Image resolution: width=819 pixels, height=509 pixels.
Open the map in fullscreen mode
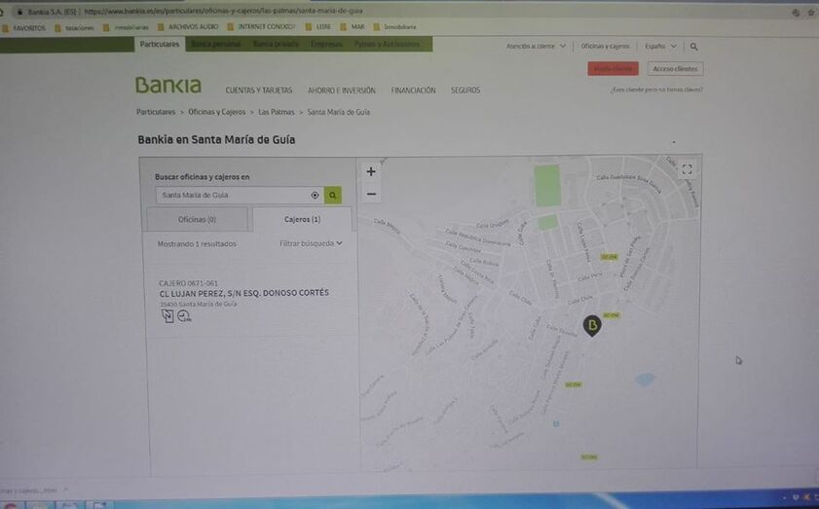click(x=687, y=169)
